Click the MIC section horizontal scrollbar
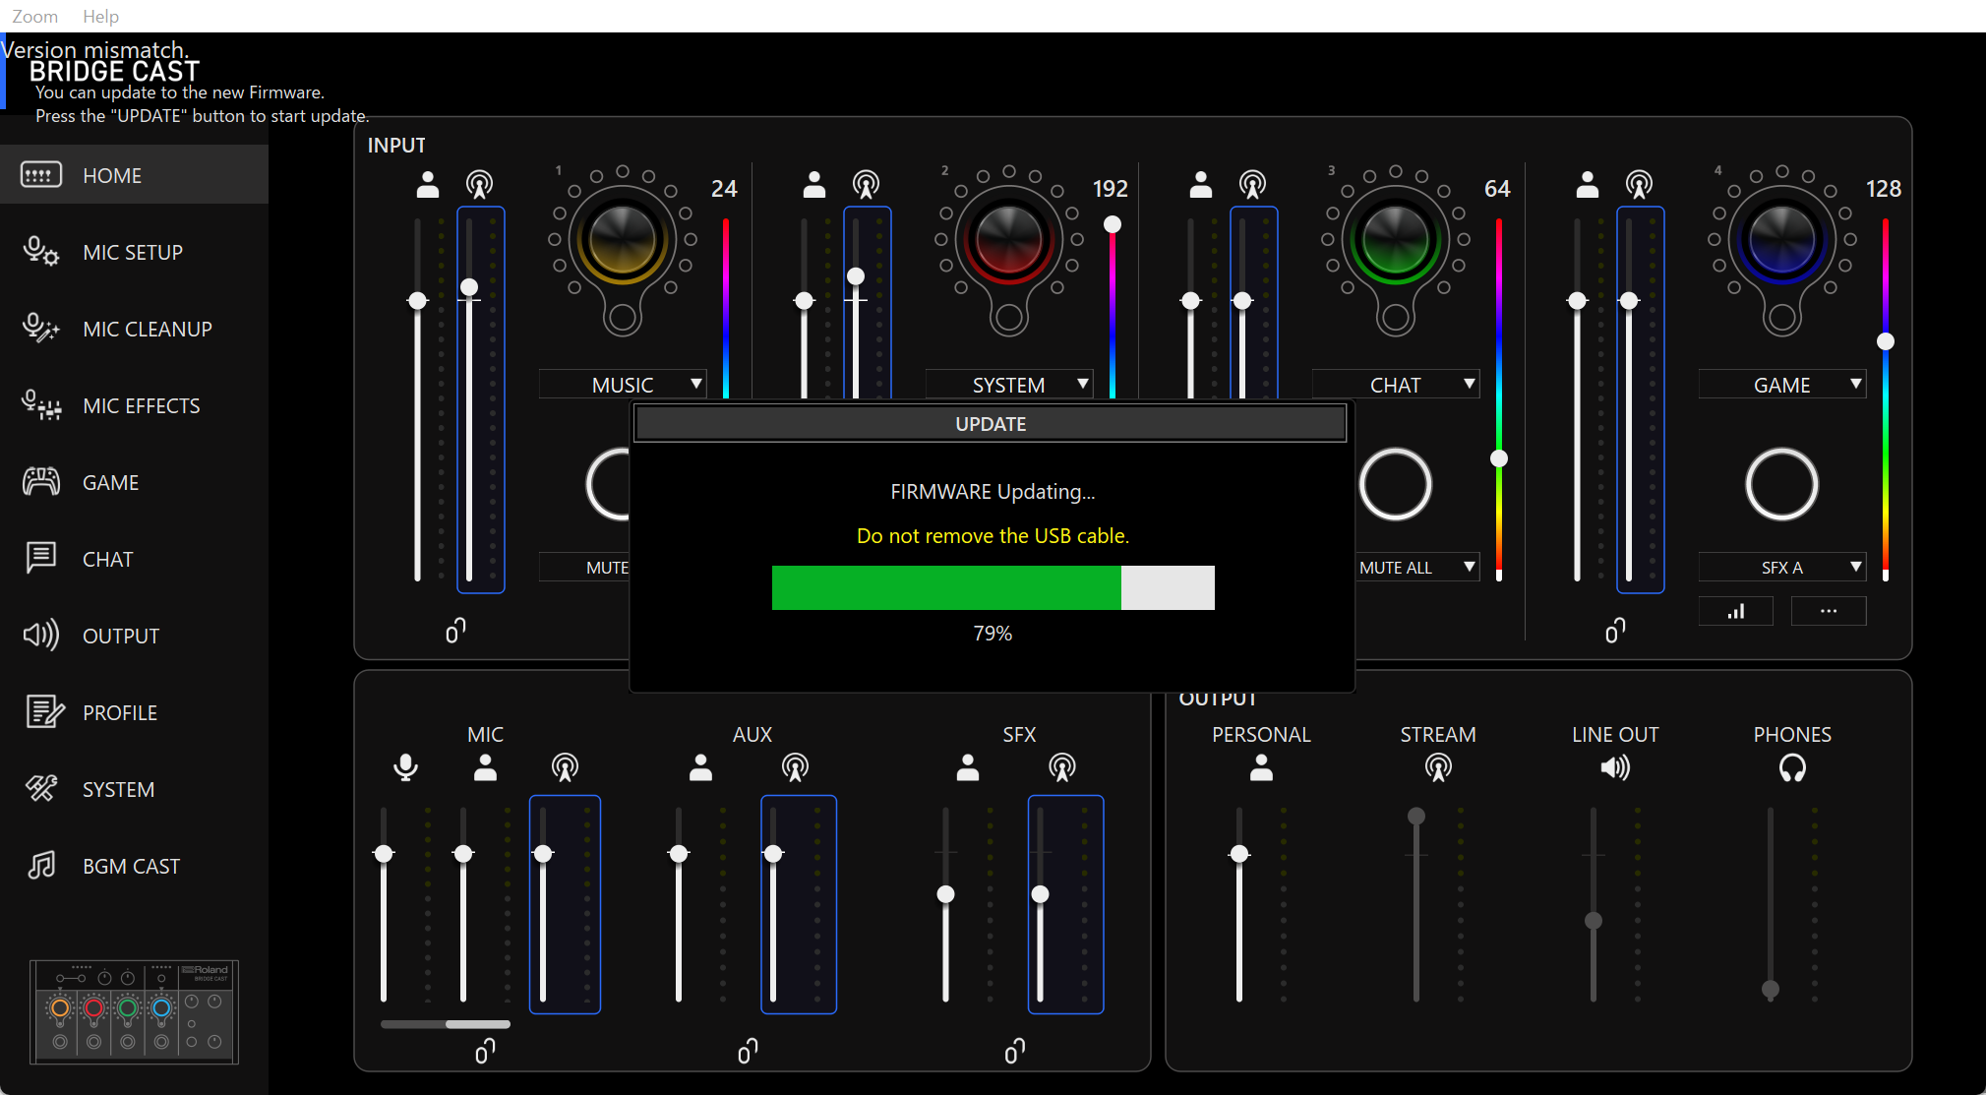This screenshot has height=1095, width=1986. pos(446,1024)
